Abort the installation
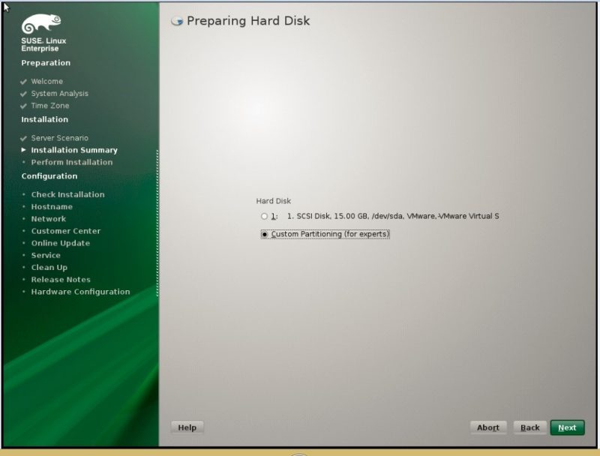The height and width of the screenshot is (456, 600). [487, 427]
